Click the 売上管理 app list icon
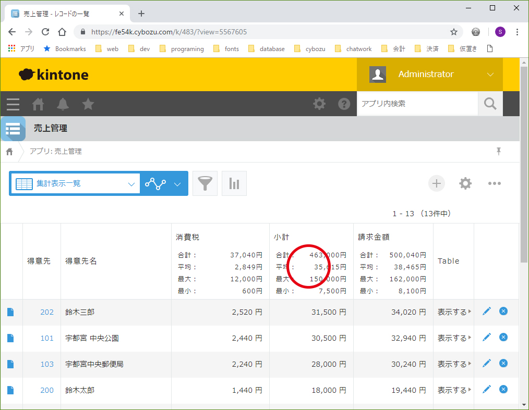 pos(13,128)
